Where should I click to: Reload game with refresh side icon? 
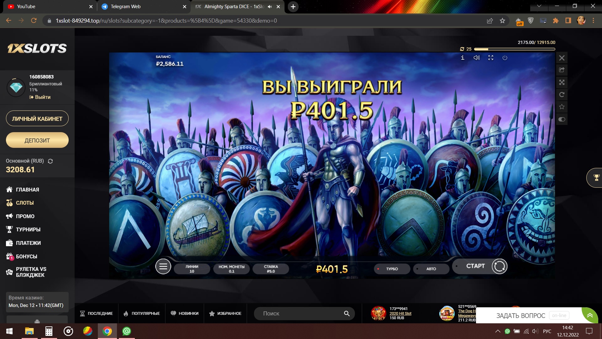tap(562, 95)
